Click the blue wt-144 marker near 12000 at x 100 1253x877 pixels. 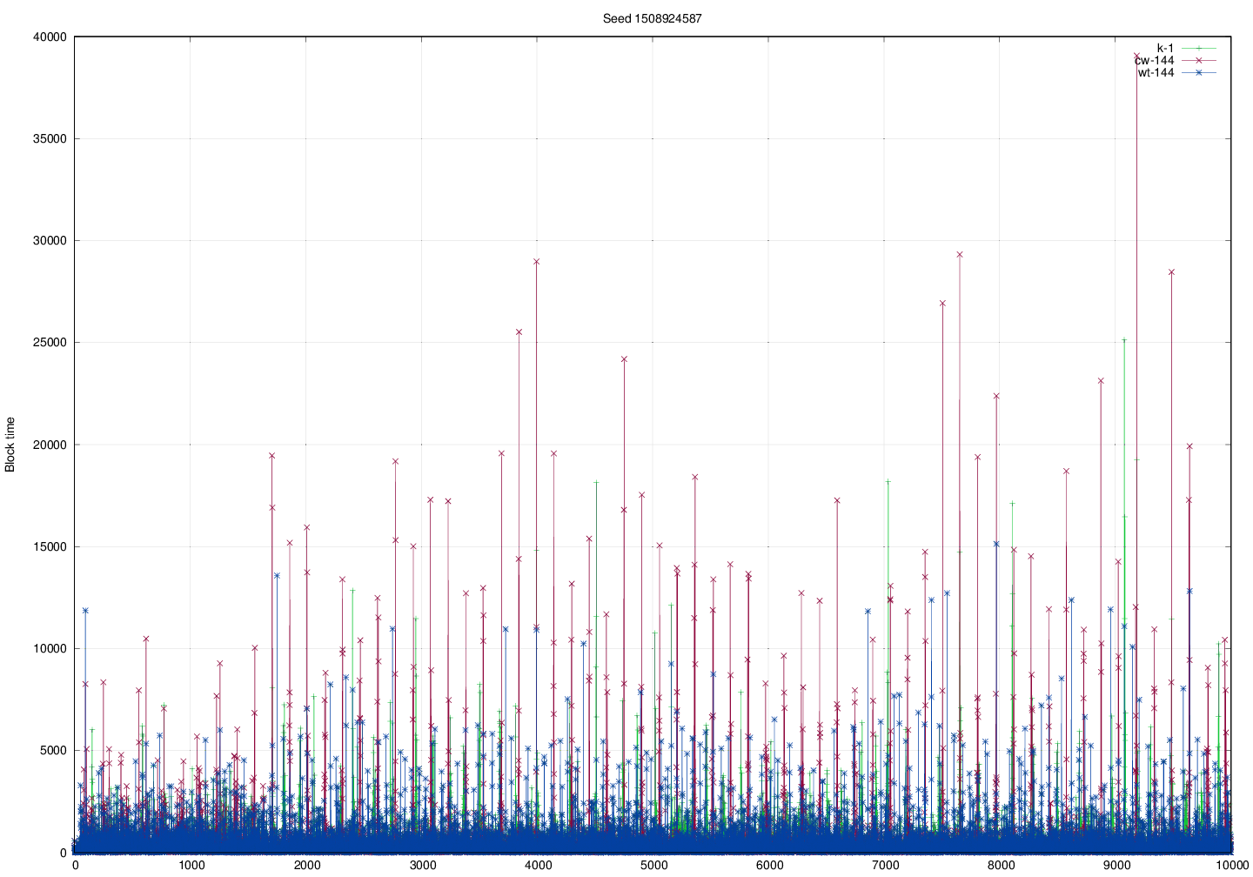point(85,610)
